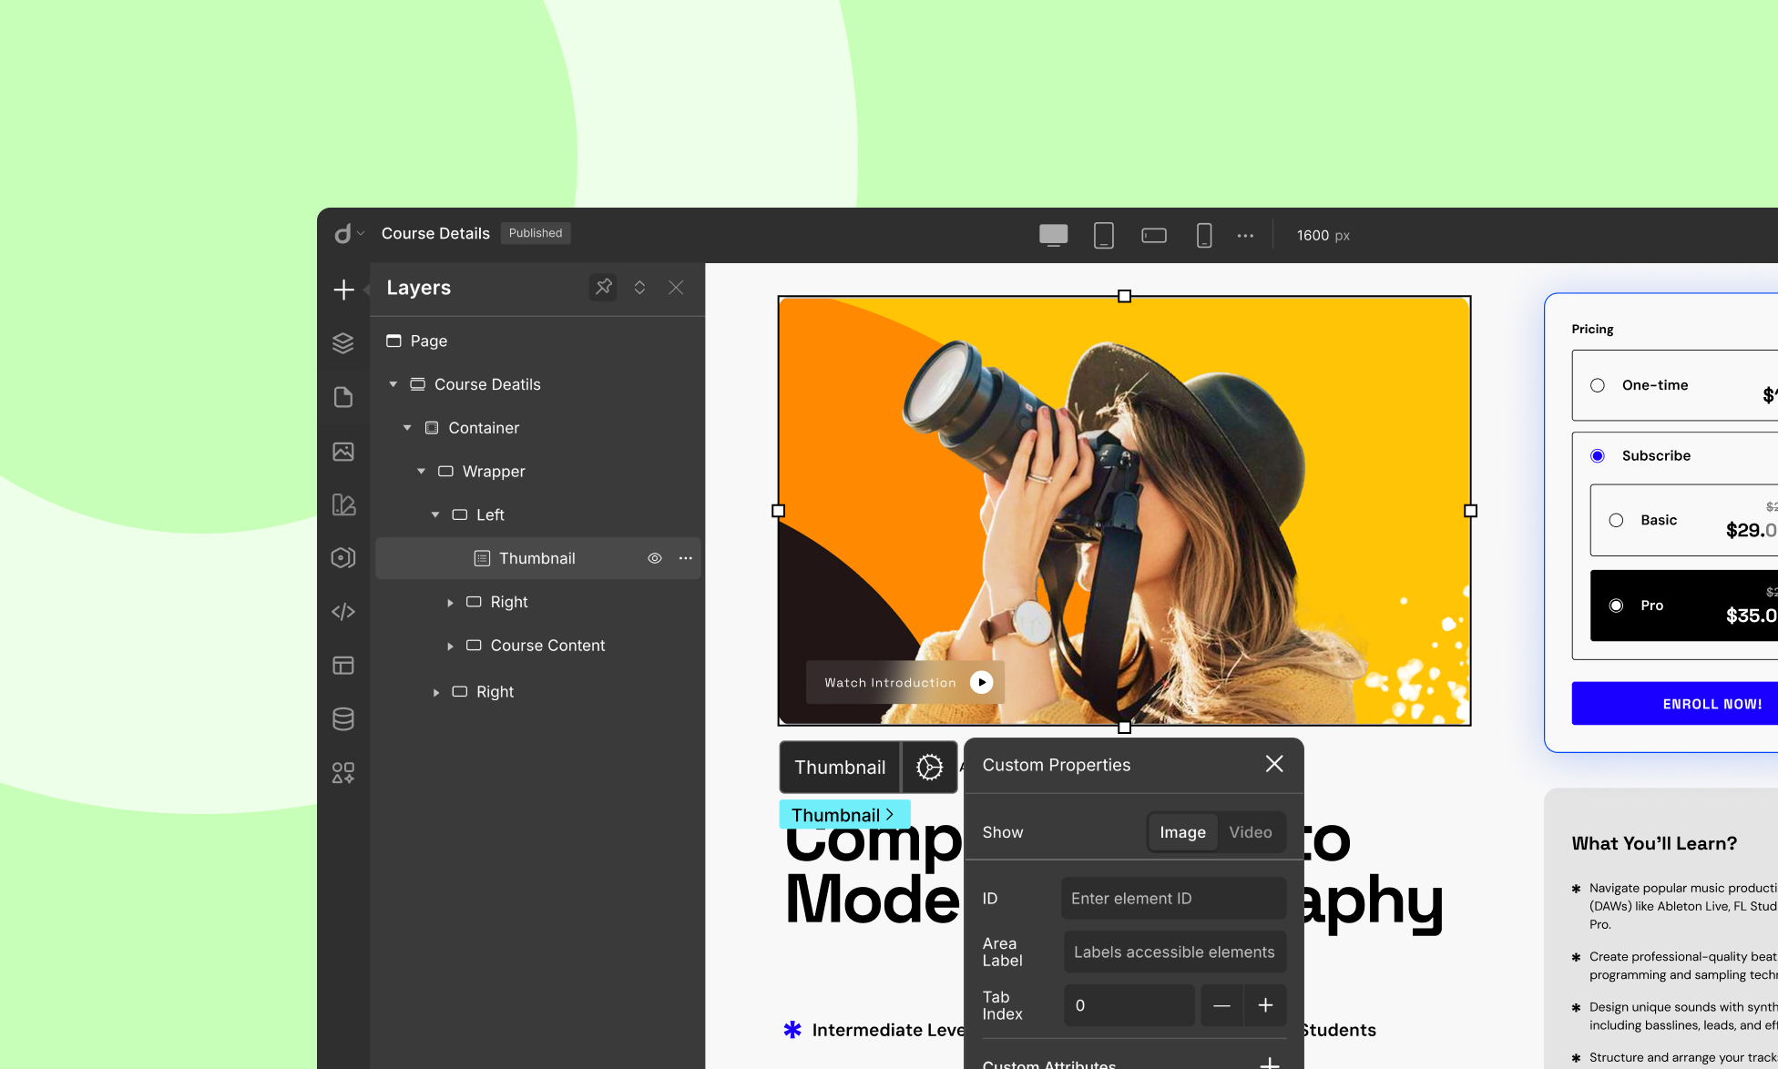Switch to mobile portrait viewport
Image resolution: width=1778 pixels, height=1069 pixels.
(1204, 235)
